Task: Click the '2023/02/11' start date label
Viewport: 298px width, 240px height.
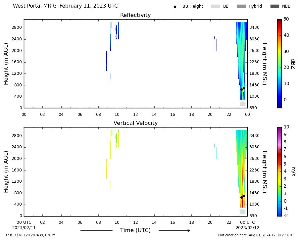Action: 24,228
